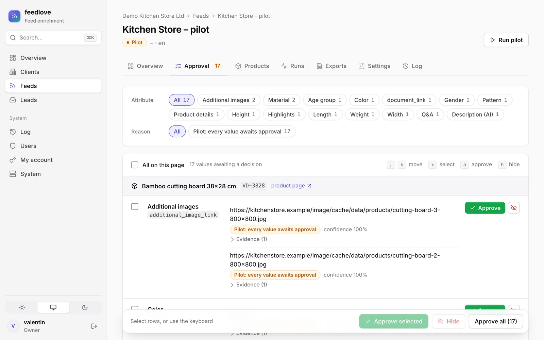Filter by Additional images attribute

point(229,100)
